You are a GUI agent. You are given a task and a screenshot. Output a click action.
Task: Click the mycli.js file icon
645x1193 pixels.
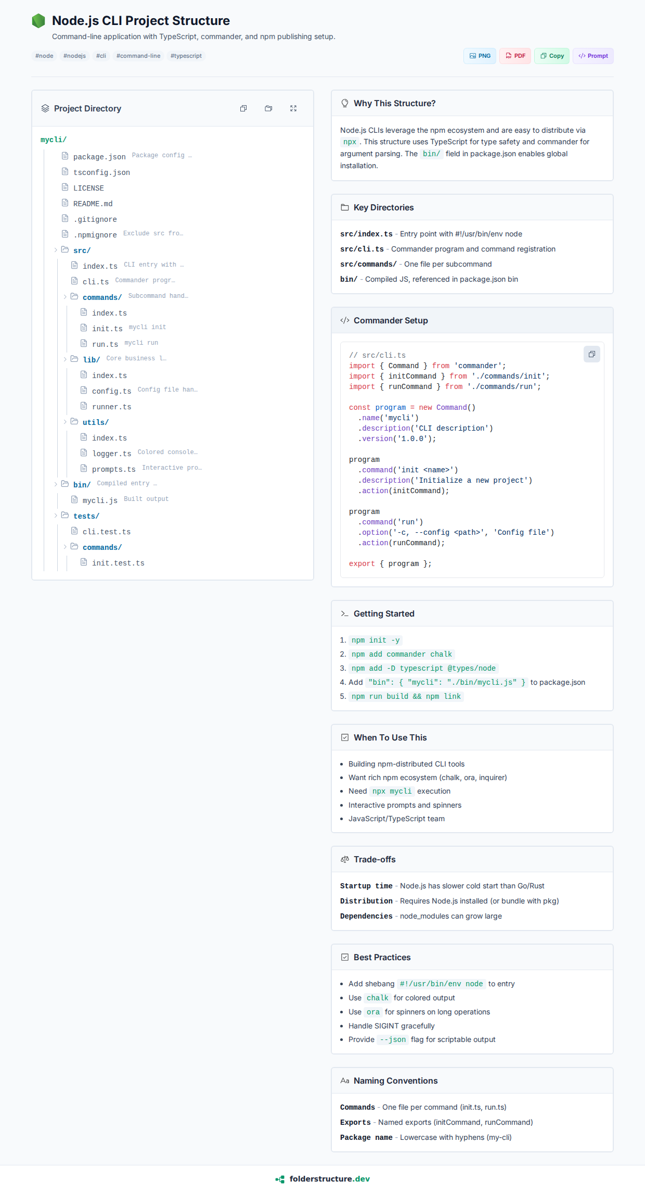pyautogui.click(x=74, y=499)
